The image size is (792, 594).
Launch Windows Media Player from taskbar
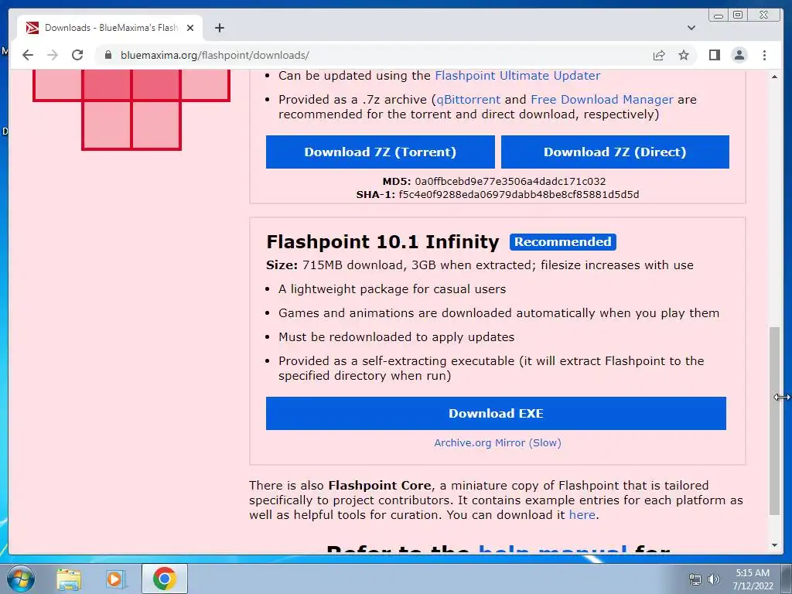(x=114, y=579)
